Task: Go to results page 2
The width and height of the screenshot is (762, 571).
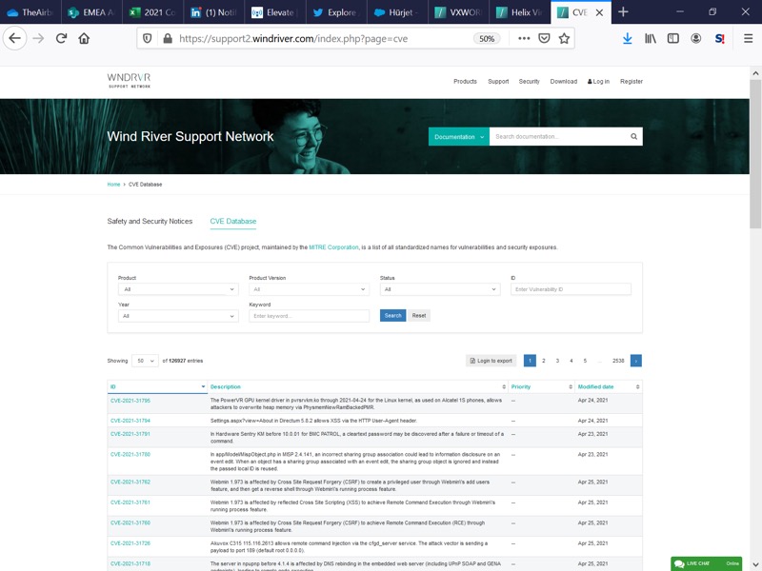Action: coord(543,361)
